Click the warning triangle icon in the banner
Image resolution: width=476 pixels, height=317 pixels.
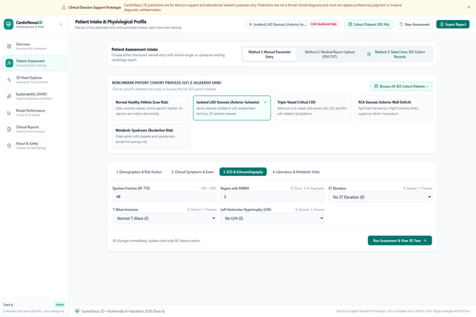point(64,7)
